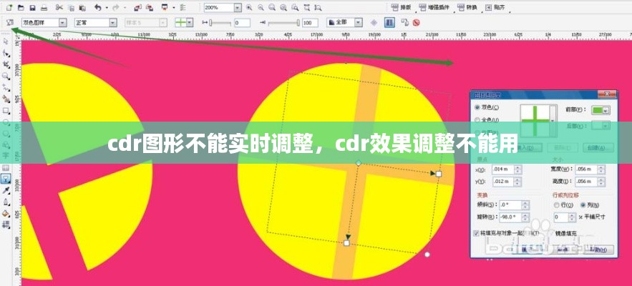This screenshot has width=632, height=286.
Task: Toggle 将填充与对象一起变换 checkbox
Action: (477, 233)
